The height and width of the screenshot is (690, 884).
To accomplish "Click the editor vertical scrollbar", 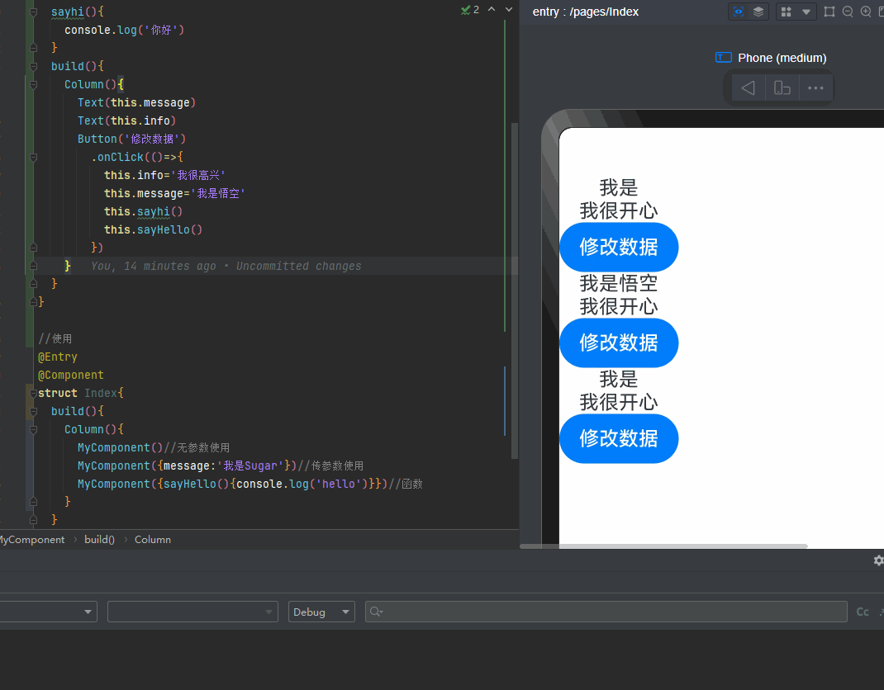I will click(x=514, y=290).
